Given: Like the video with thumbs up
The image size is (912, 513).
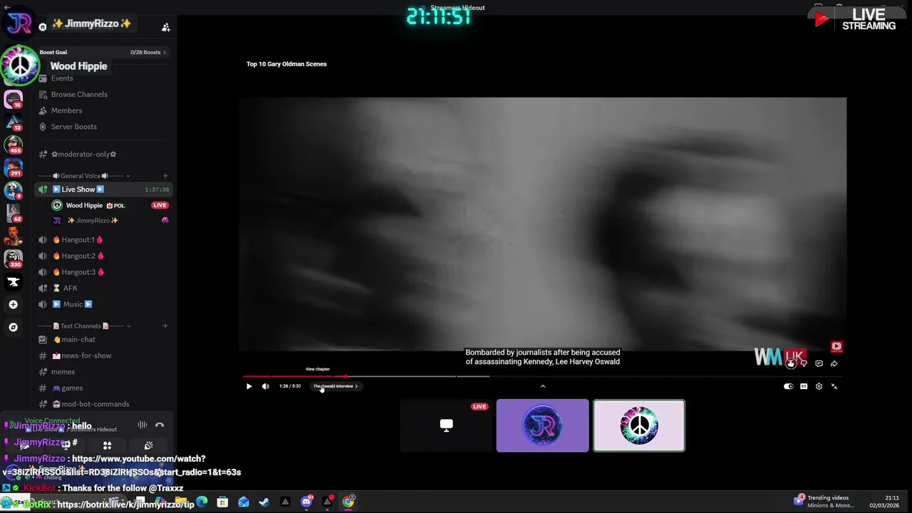Looking at the screenshot, I should [x=790, y=363].
